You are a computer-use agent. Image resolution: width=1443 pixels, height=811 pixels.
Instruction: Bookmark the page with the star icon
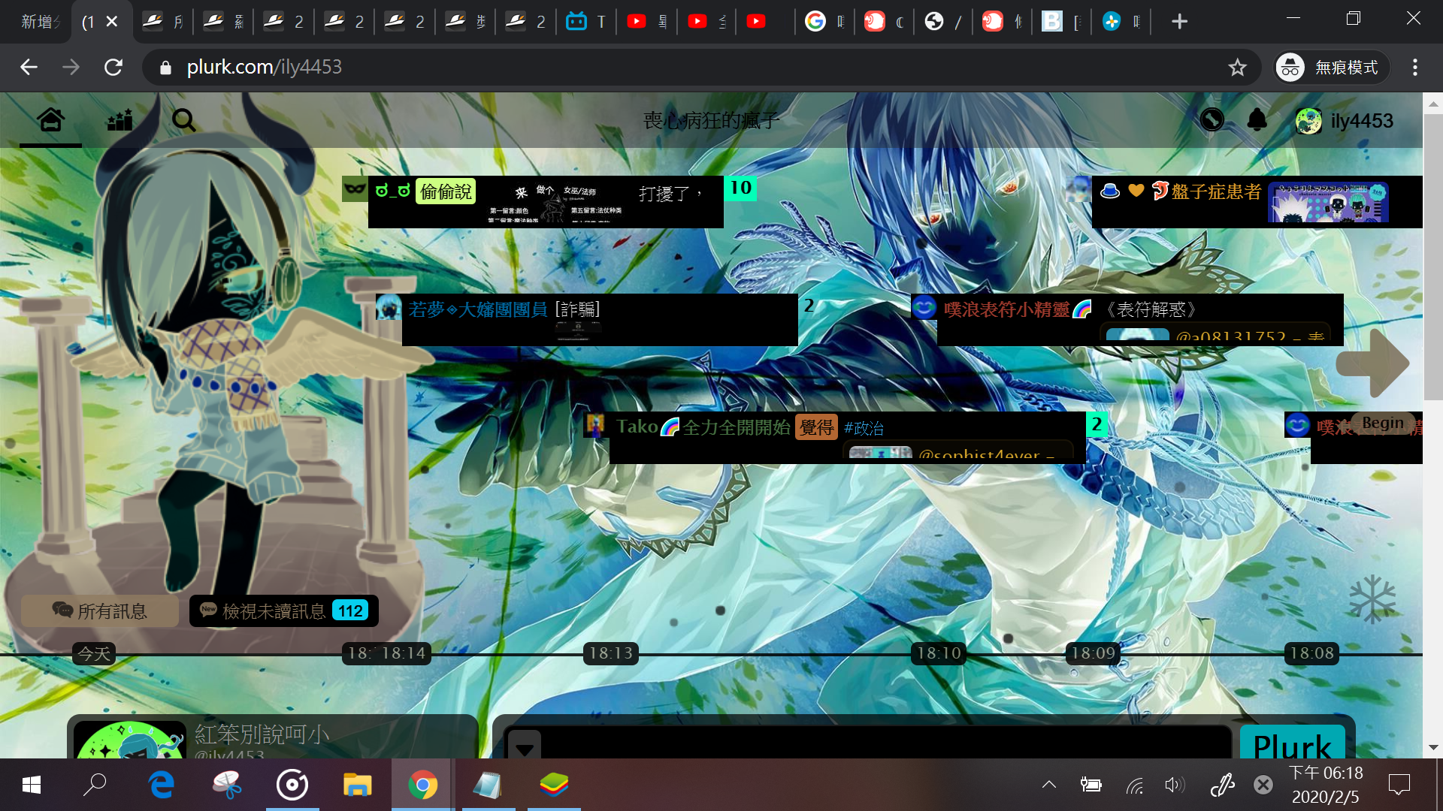tap(1237, 68)
